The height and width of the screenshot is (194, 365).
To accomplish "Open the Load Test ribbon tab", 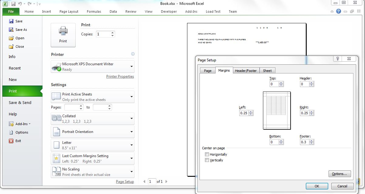I will tap(213, 11).
